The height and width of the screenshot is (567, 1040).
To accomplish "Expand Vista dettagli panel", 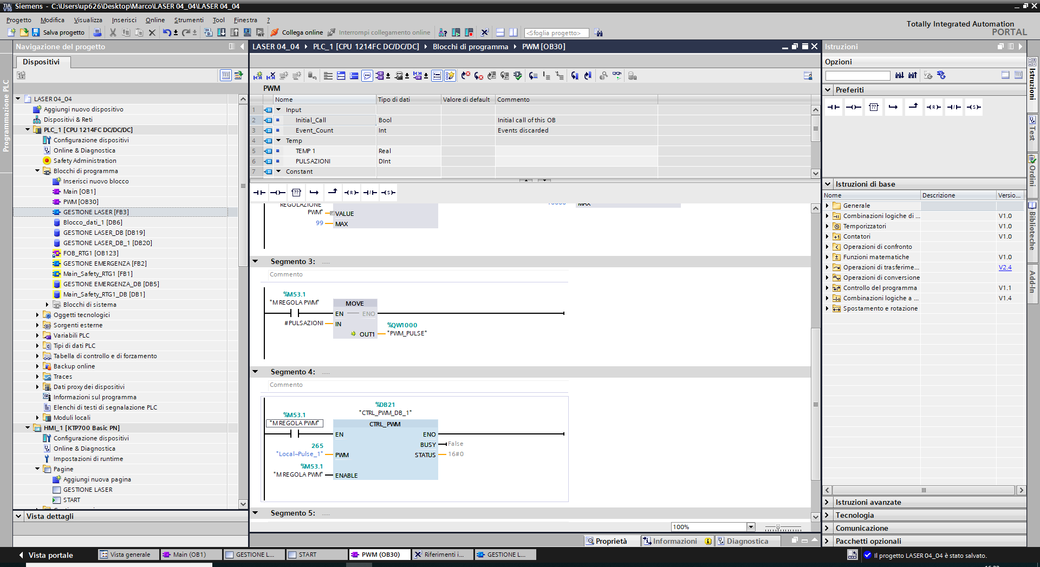I will pyautogui.click(x=18, y=516).
